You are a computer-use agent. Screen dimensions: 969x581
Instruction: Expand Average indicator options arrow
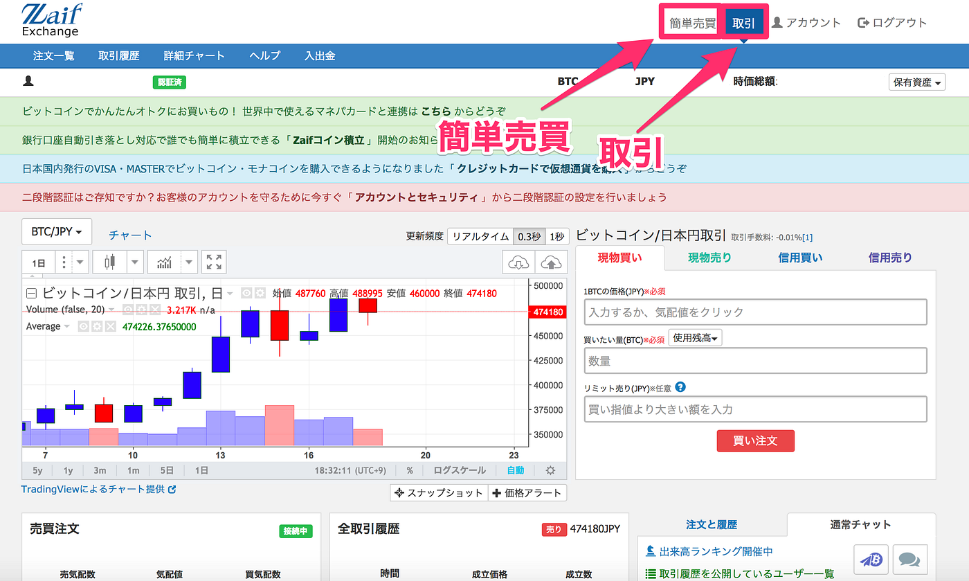tap(67, 326)
